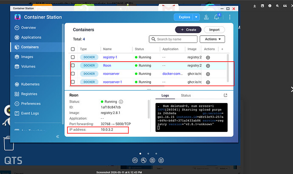Tick the select-all containers checkbox
The width and height of the screenshot is (293, 174).
[73, 49]
